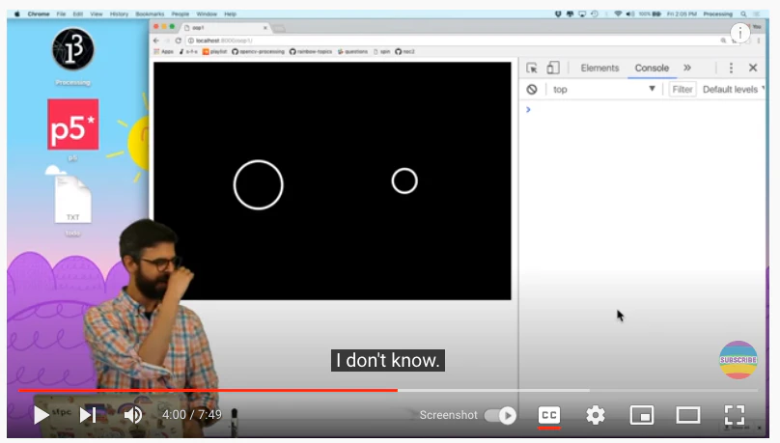Select the todo TXT file on desktop
Screen dimensions: 780x443
(73, 205)
